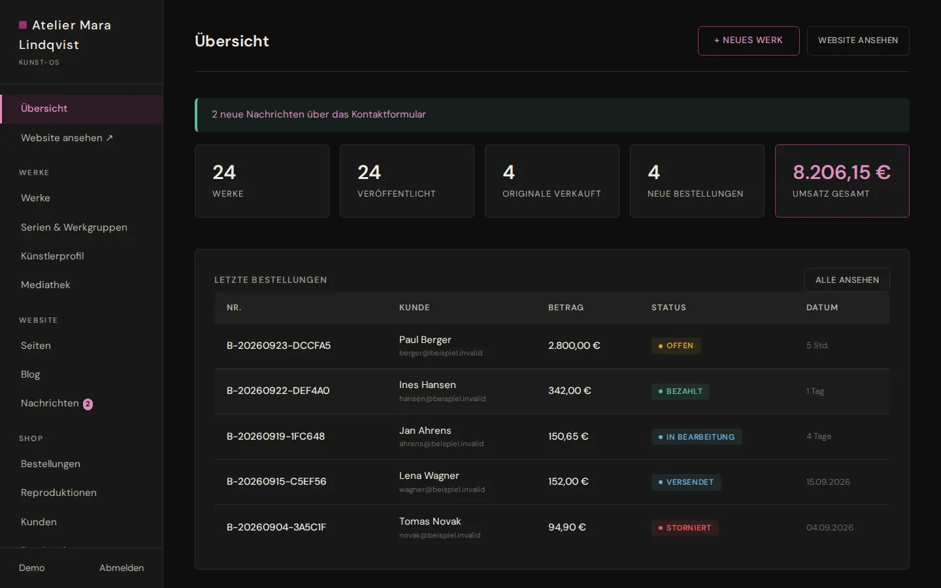Click the pink logo square beside Atelier Mara
Image resolution: width=941 pixels, height=588 pixels.
tap(23, 25)
